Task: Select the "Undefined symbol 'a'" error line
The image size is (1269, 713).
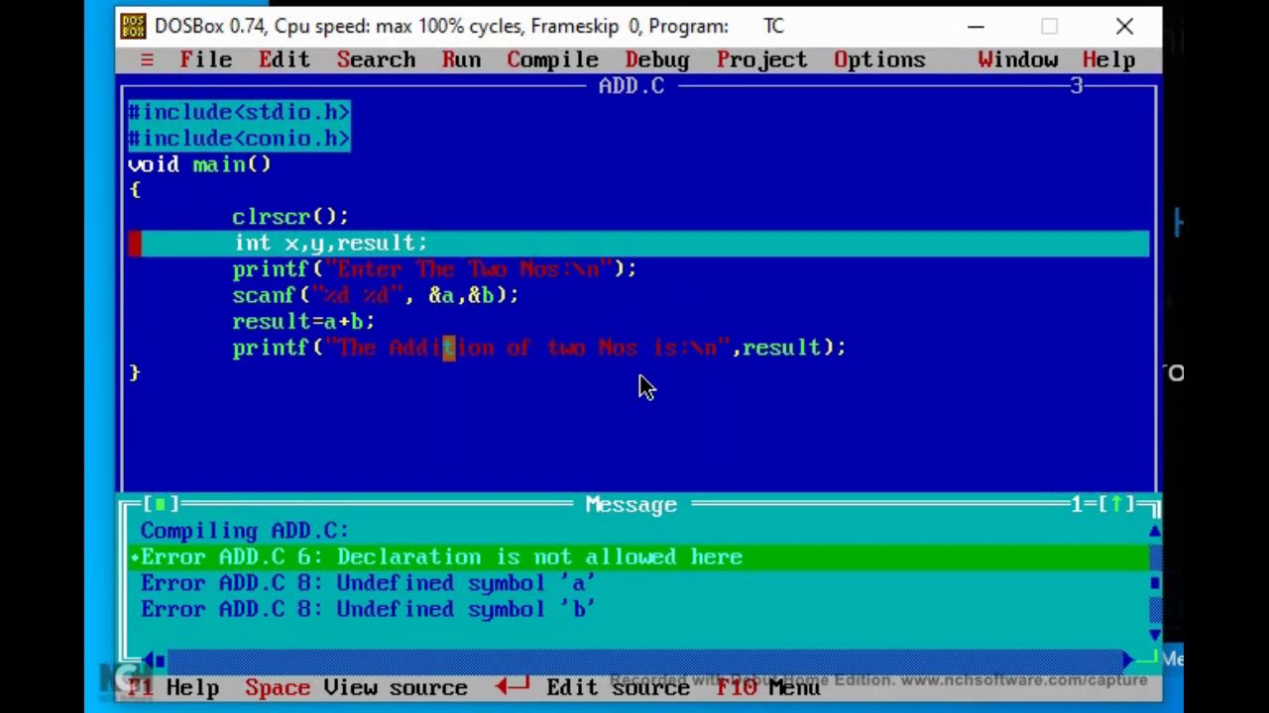Action: point(367,583)
